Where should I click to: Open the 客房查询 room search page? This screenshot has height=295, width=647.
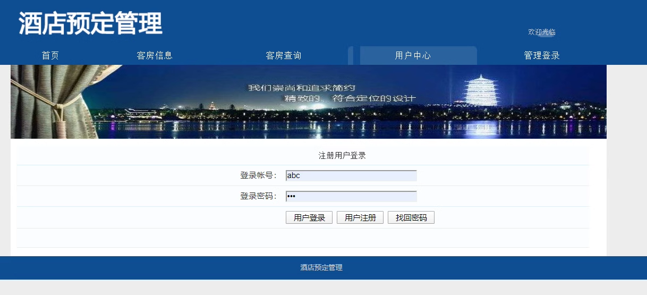[284, 55]
